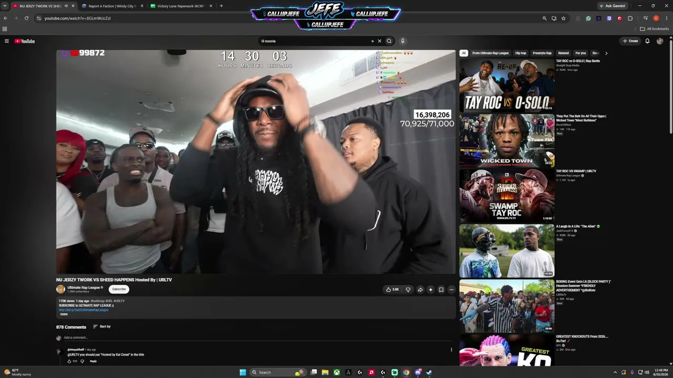The height and width of the screenshot is (378, 673).
Task: Click the Windows taskbar Search box
Action: (278, 372)
